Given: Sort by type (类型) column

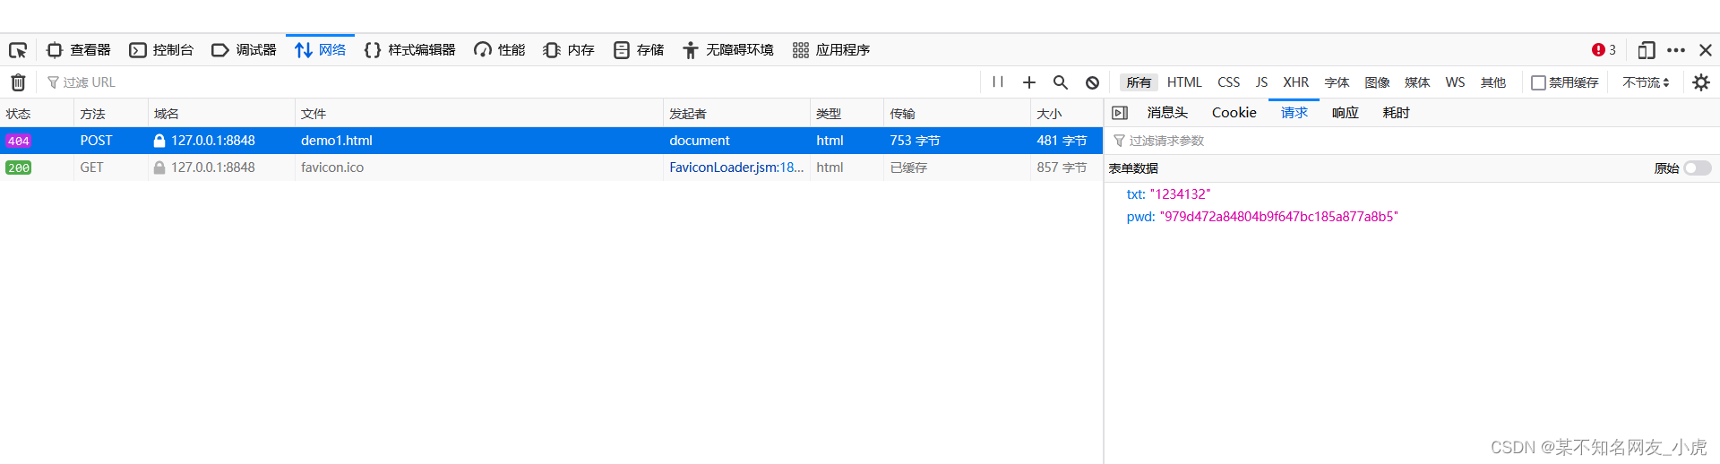Looking at the screenshot, I should coord(847,114).
